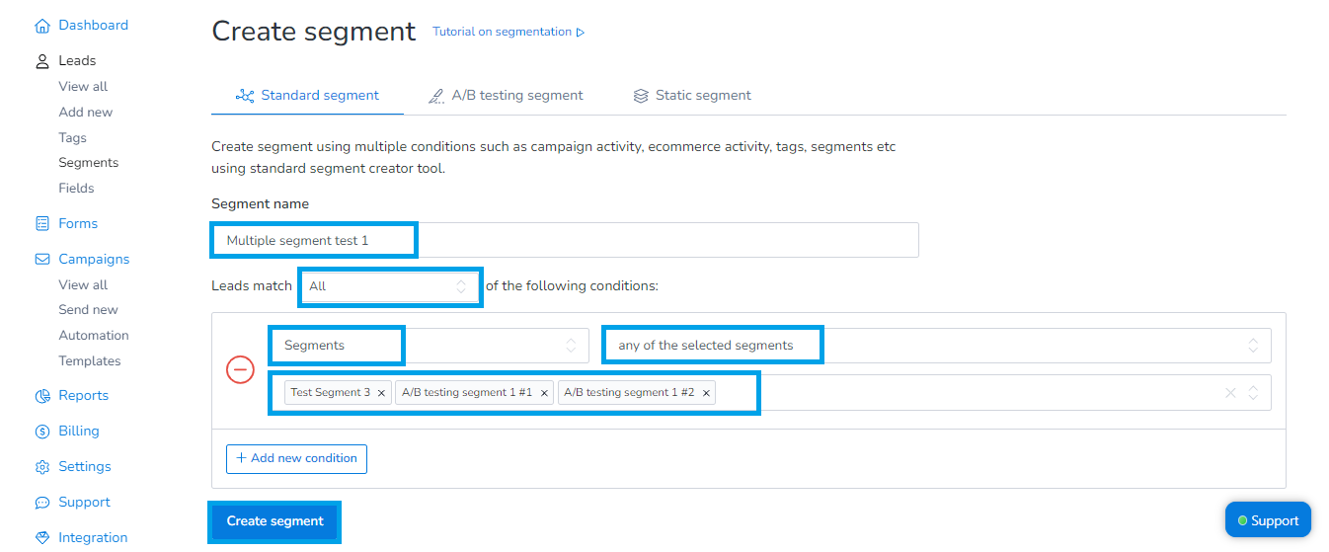Open the Leads match All dropdown
Screen dimensions: 1329x552
point(388,286)
